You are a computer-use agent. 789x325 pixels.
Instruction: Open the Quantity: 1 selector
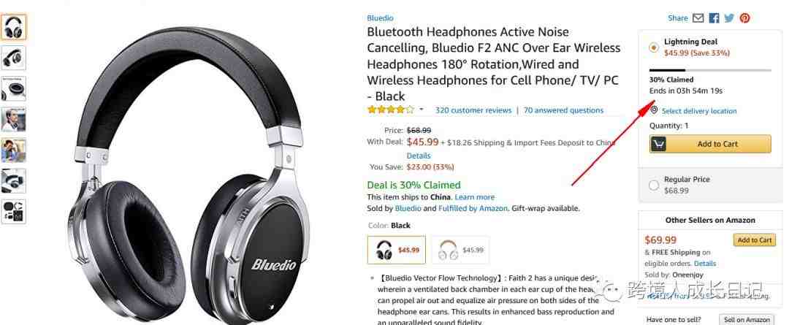[x=668, y=126]
